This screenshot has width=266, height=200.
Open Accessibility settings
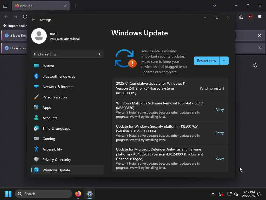click(x=68, y=149)
